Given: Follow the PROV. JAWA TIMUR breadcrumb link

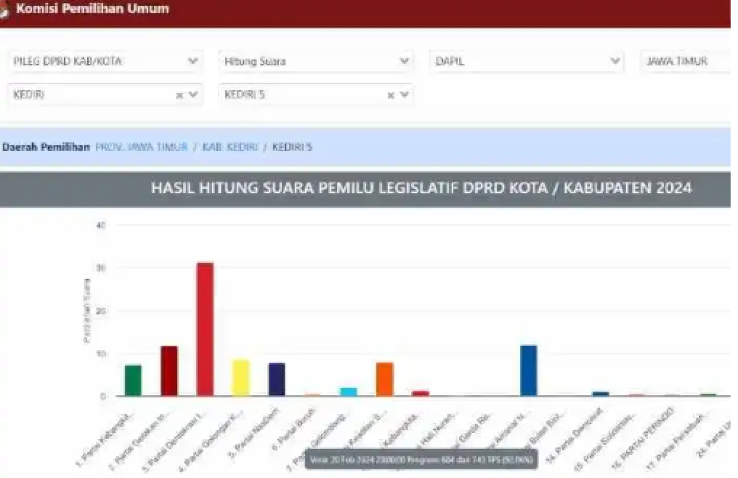Looking at the screenshot, I should pos(142,147).
